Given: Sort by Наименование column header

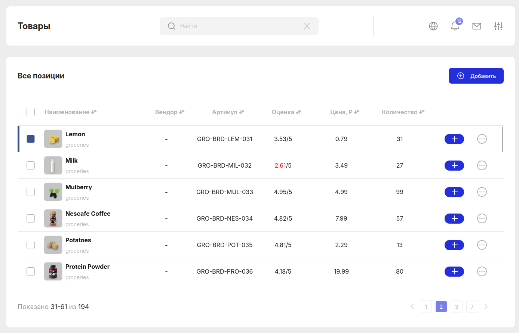Looking at the screenshot, I should click(70, 112).
